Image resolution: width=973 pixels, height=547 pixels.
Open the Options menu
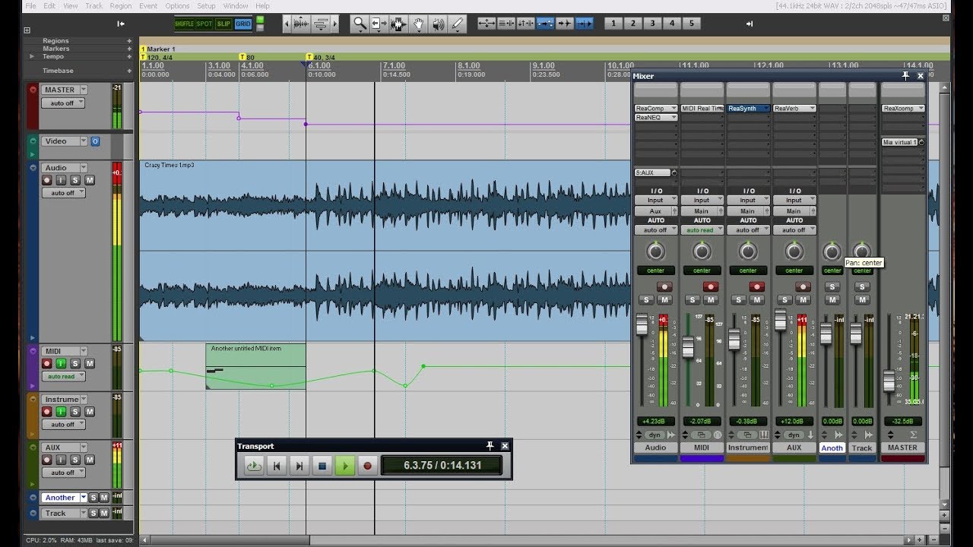(177, 5)
